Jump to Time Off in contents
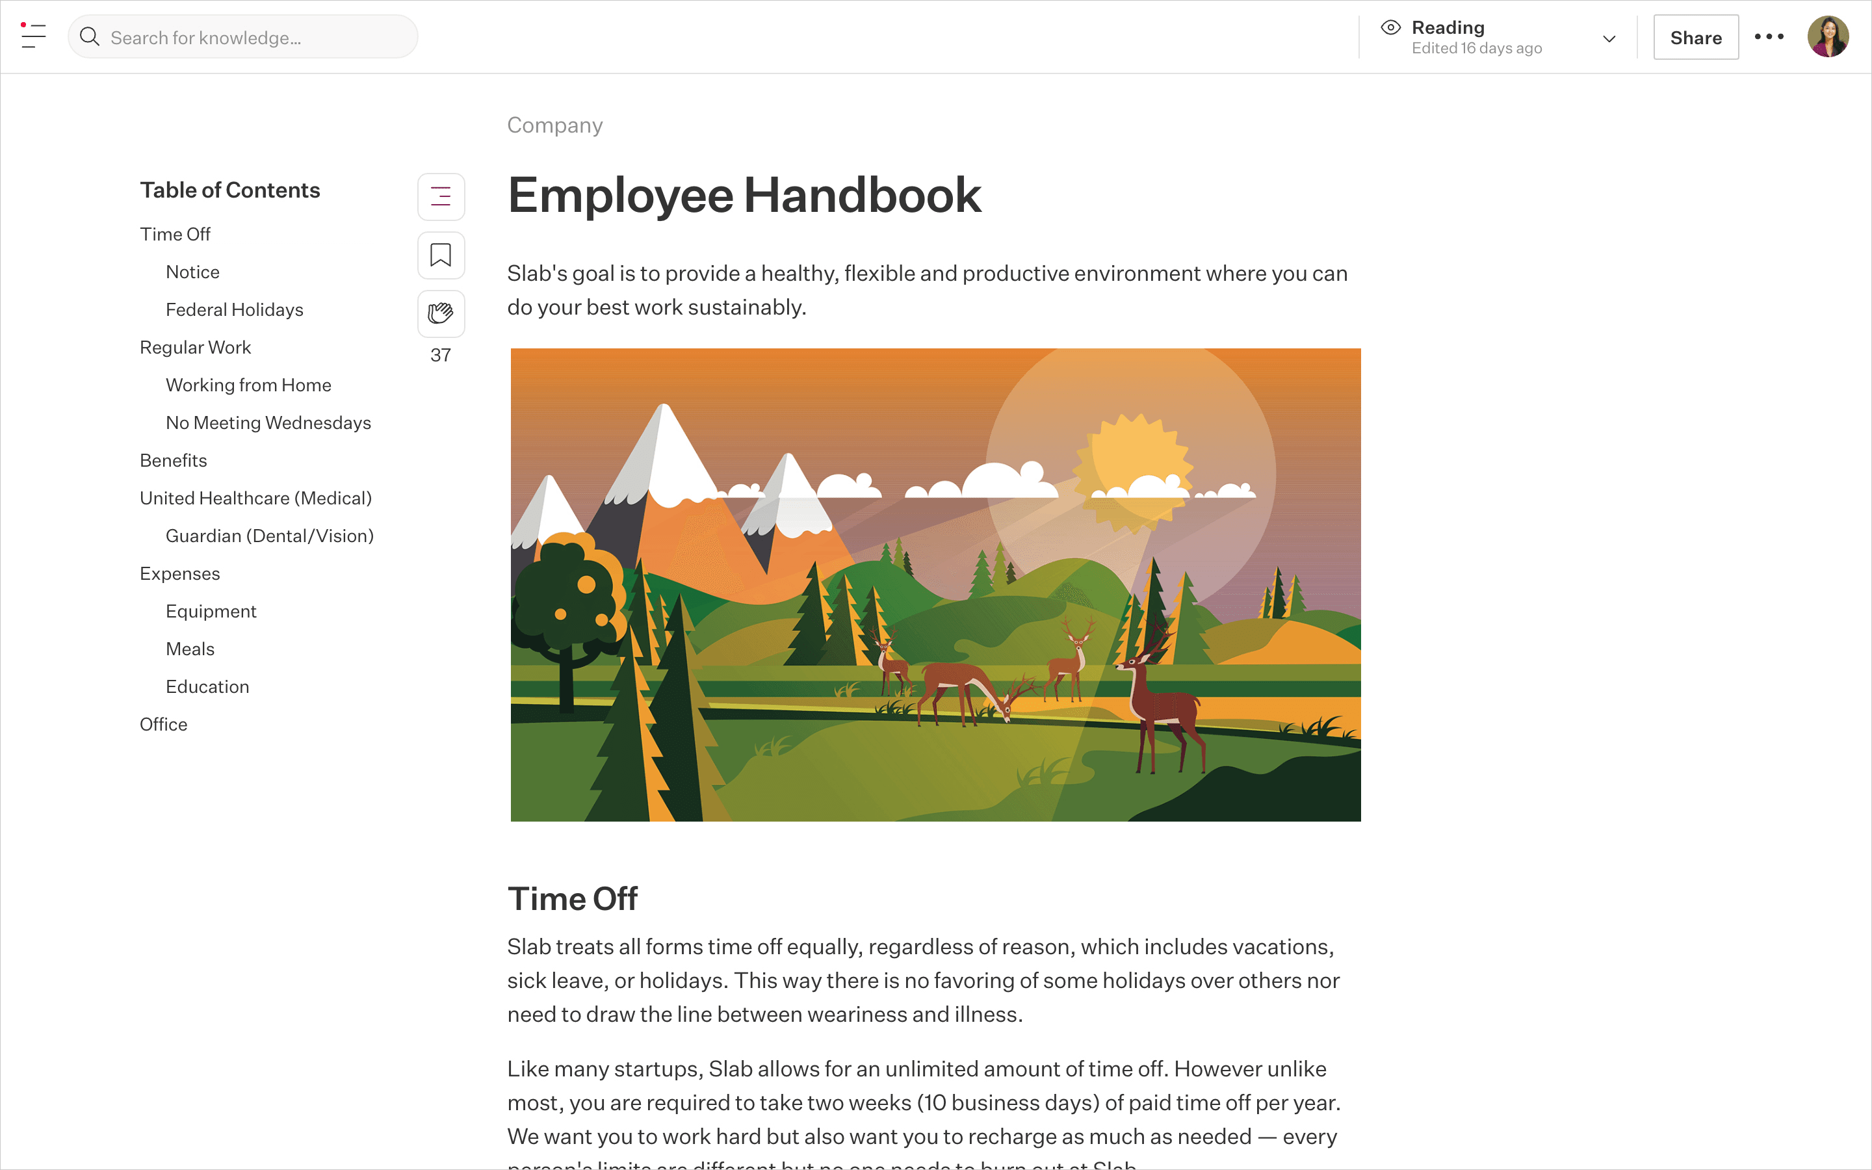The height and width of the screenshot is (1170, 1872). click(175, 235)
